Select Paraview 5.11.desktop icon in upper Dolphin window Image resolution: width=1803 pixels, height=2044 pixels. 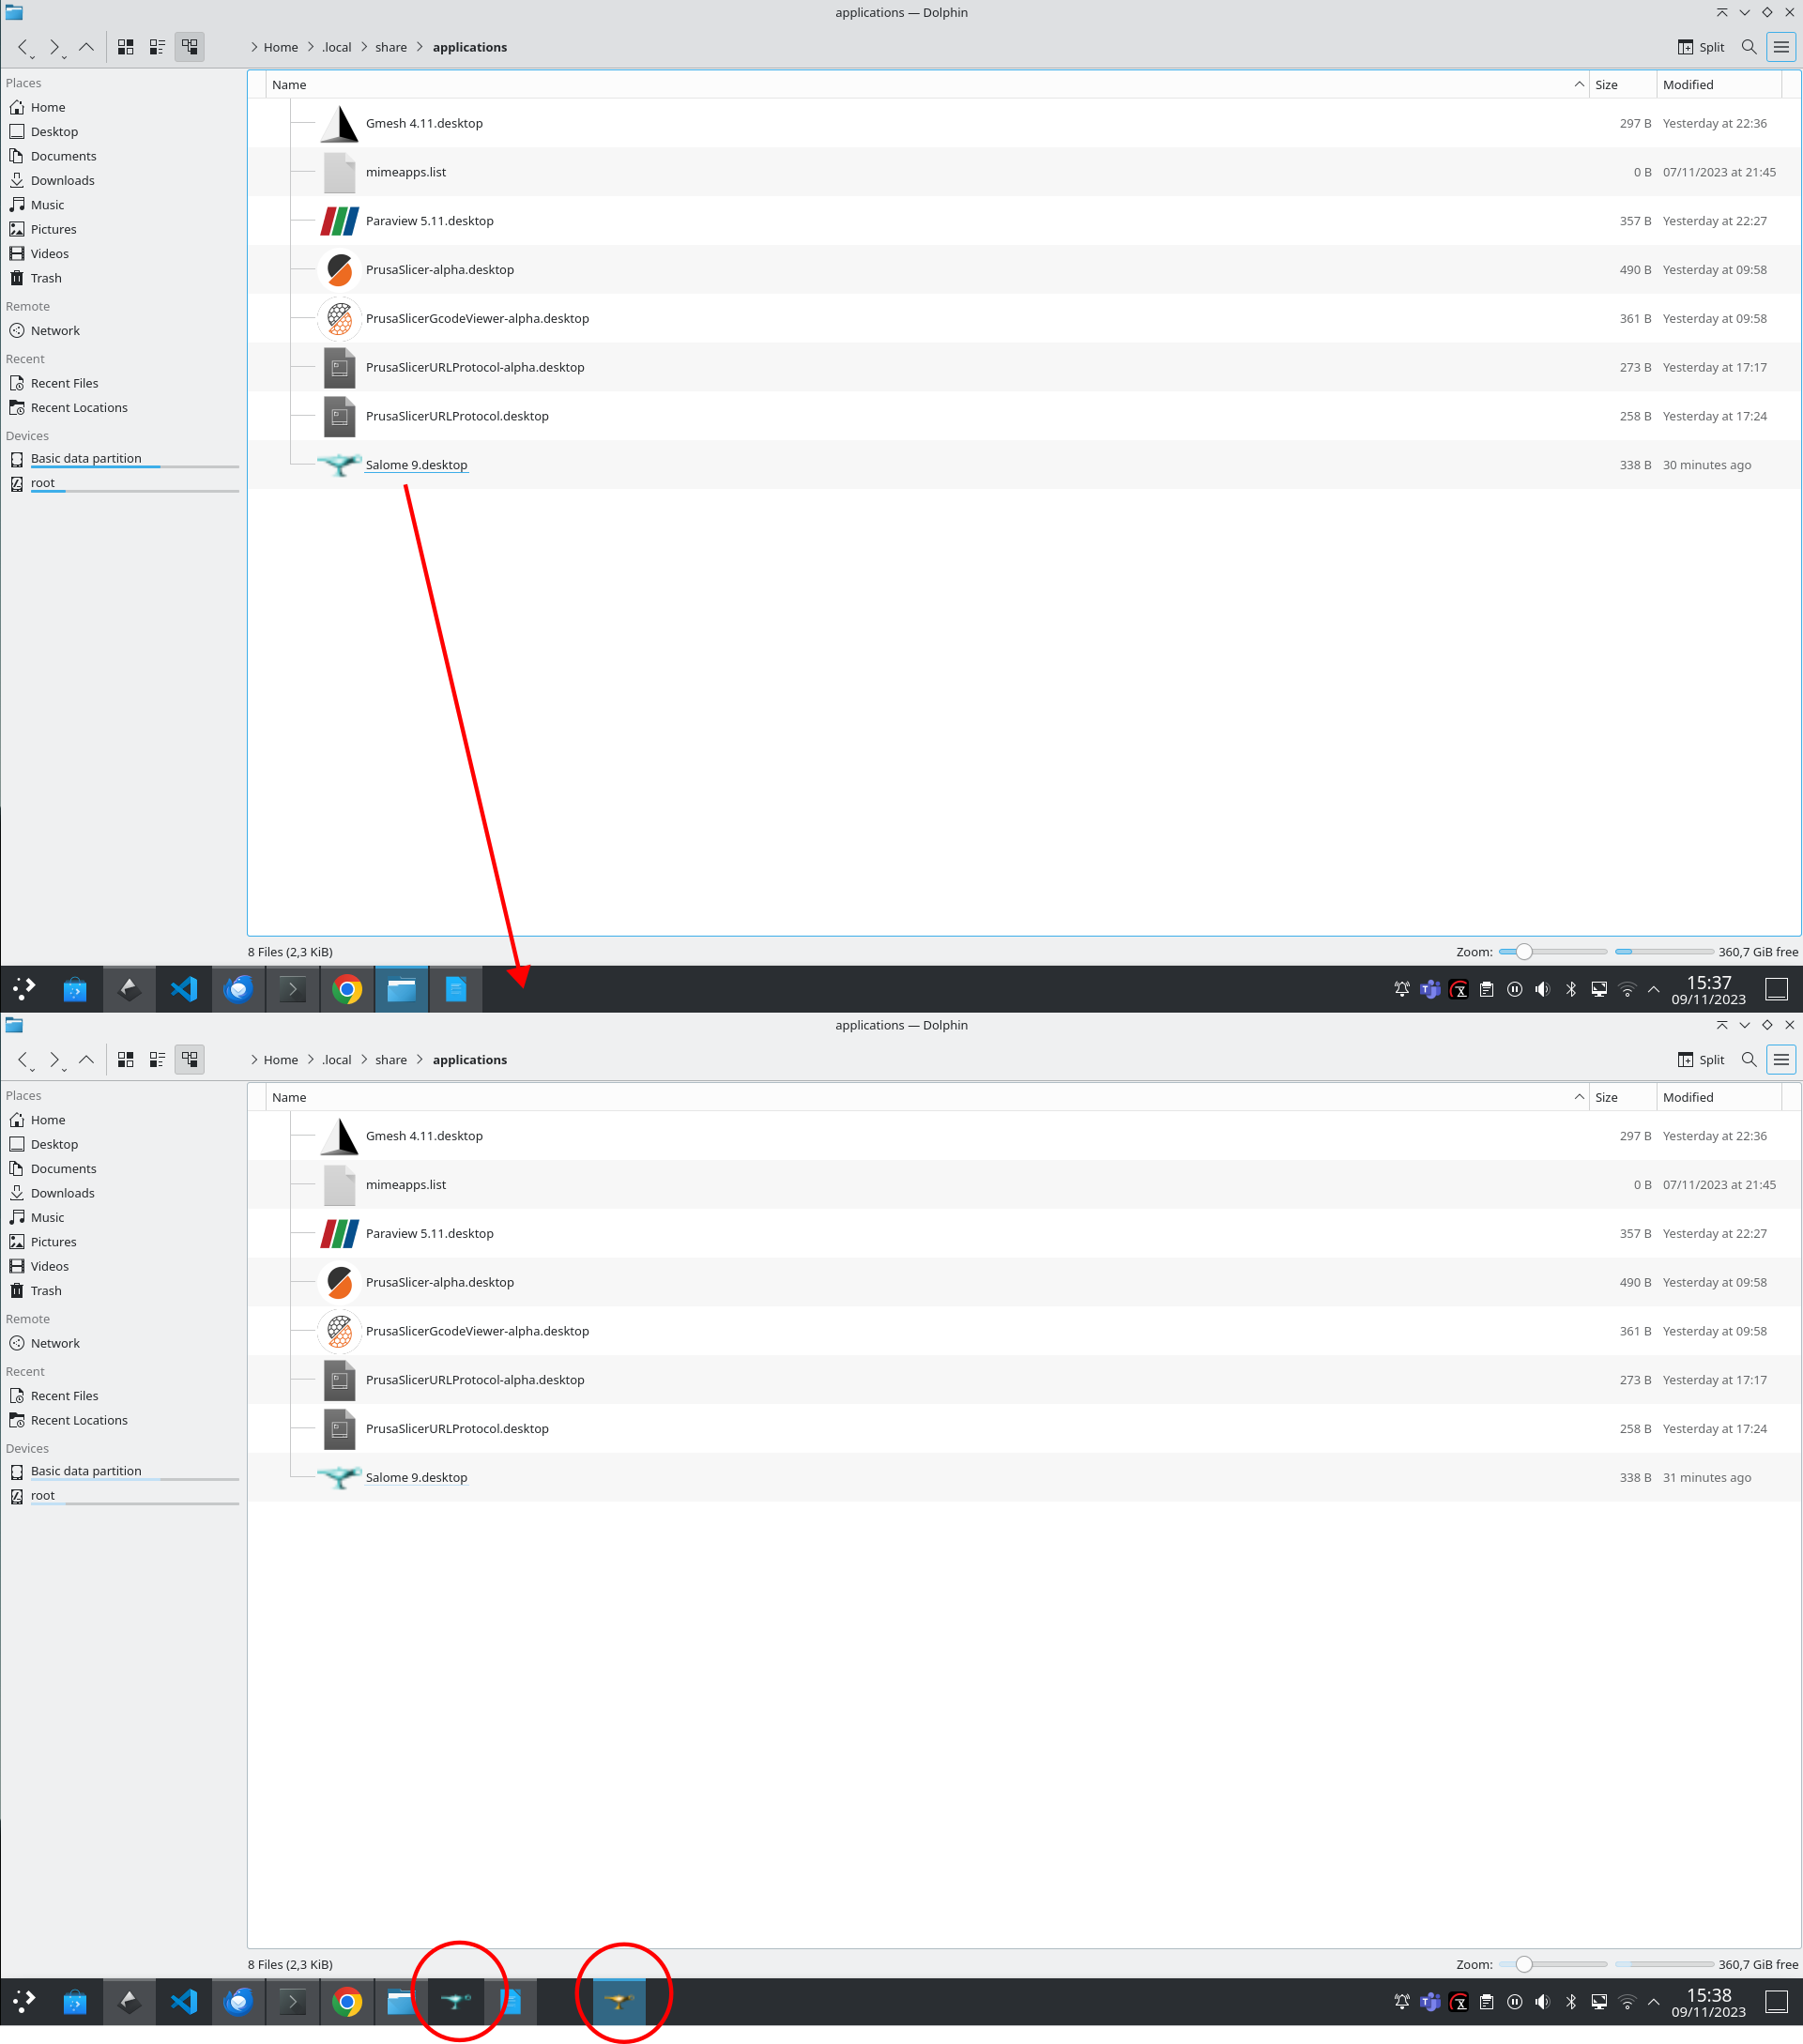coord(339,221)
